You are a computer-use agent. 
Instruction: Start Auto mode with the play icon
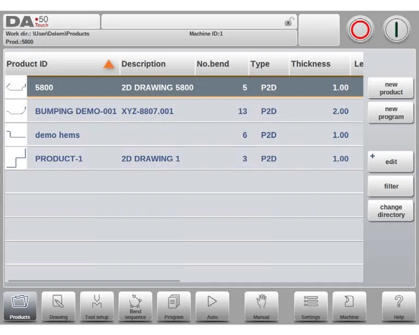tap(212, 306)
